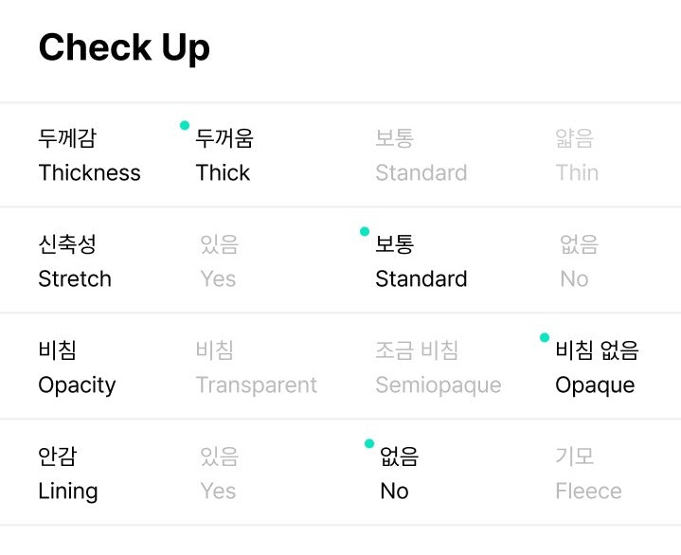
Task: Click the green dot beside Opaque
Action: pos(545,337)
